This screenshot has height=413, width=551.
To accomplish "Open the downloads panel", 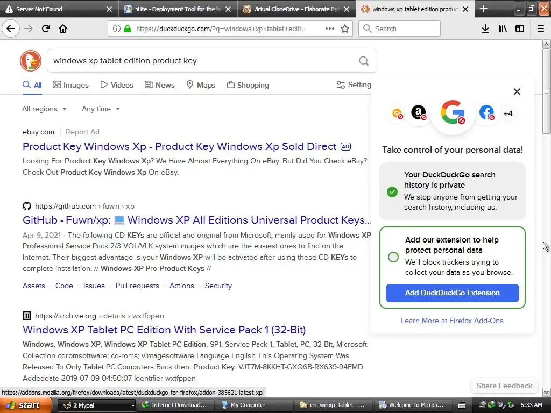I will click(485, 29).
